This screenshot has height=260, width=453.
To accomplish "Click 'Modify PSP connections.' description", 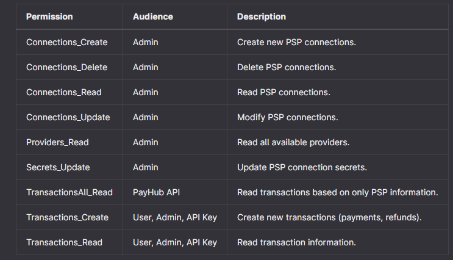I will [x=287, y=117].
